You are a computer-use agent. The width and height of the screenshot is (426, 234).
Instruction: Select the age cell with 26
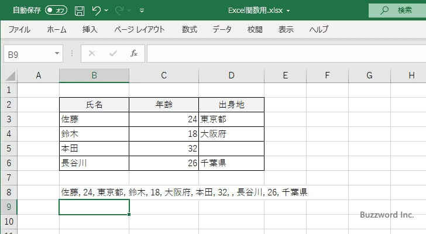pyautogui.click(x=164, y=163)
